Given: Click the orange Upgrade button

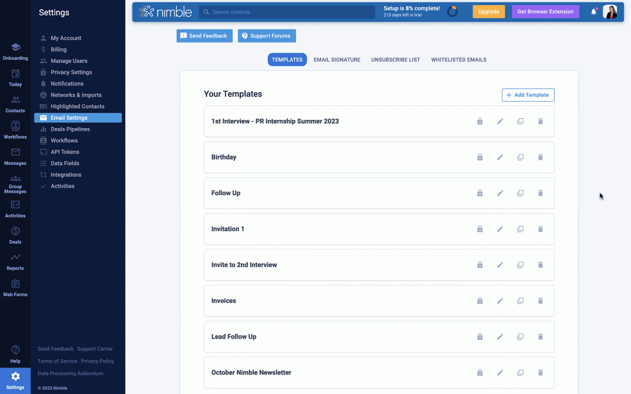Looking at the screenshot, I should coord(488,12).
